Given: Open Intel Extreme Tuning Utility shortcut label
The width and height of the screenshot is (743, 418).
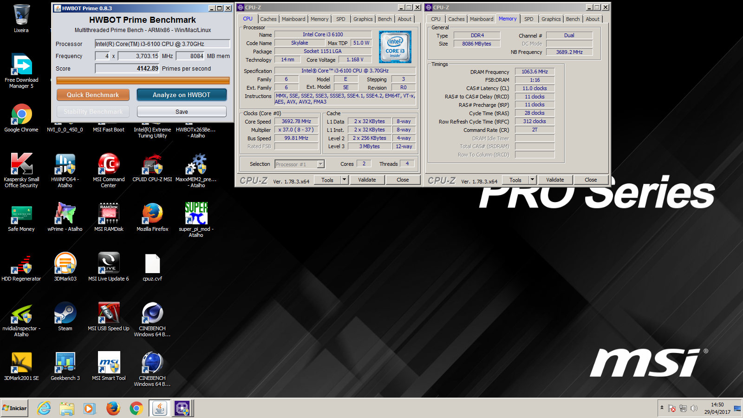Looking at the screenshot, I should tap(152, 133).
